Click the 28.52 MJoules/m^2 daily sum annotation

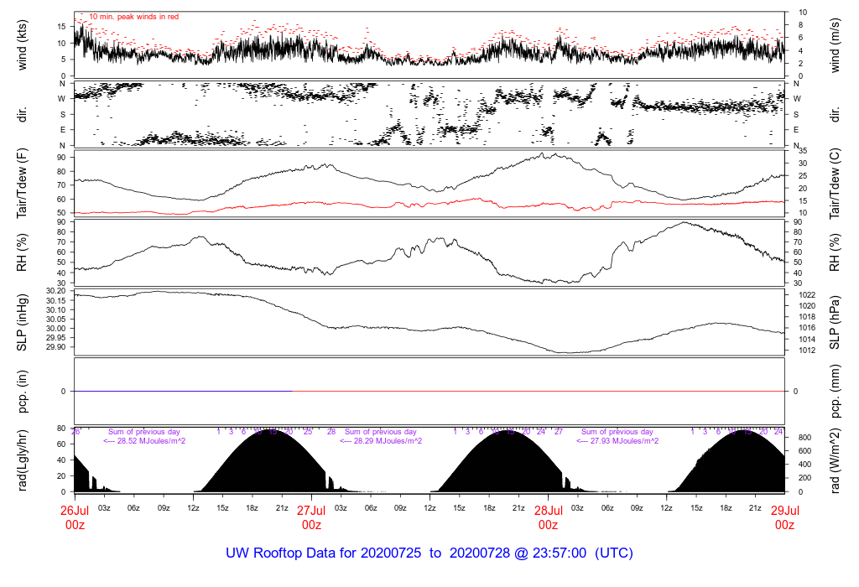[x=144, y=441]
